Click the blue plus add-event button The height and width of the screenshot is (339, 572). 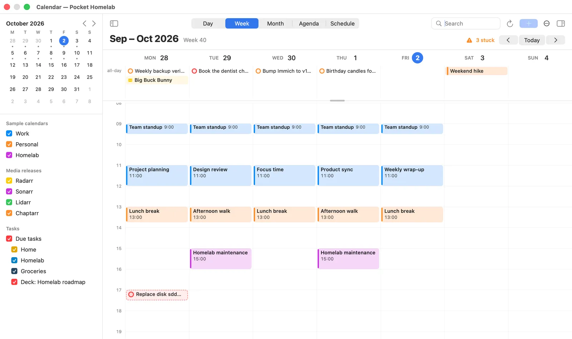coord(528,24)
